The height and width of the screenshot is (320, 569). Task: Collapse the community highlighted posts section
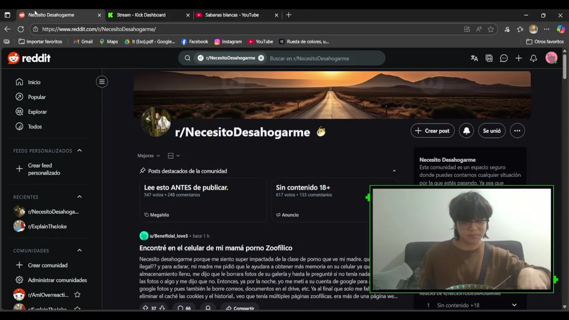click(394, 171)
